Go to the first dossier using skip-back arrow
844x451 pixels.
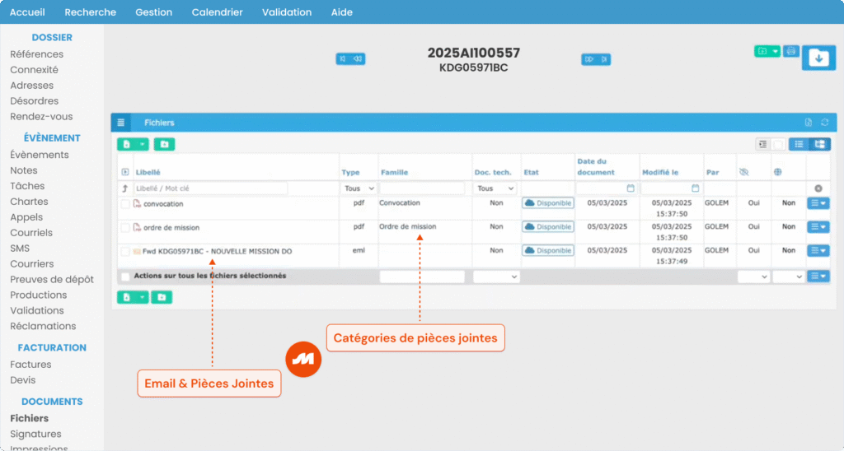point(343,58)
